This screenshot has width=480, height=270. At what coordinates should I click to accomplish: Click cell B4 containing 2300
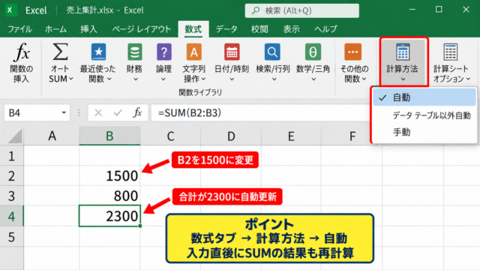[x=109, y=216]
